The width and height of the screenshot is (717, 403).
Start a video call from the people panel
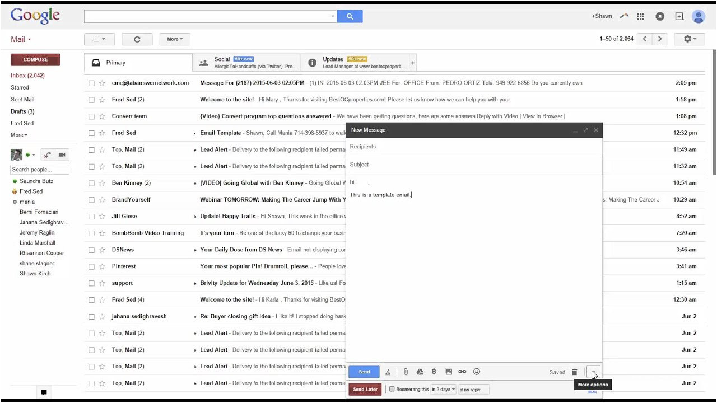tap(62, 154)
